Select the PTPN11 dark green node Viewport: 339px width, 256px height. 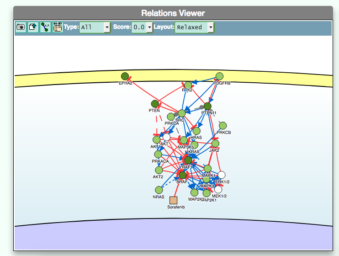point(207,106)
